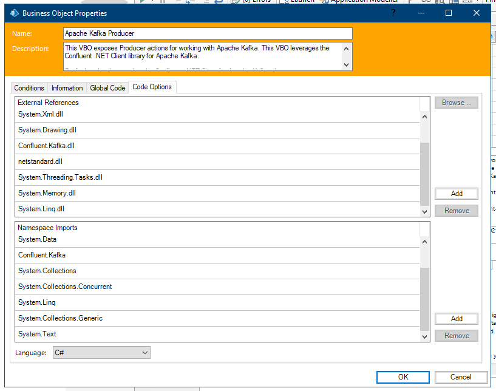
Task: Confirm the dialog with OK
Action: click(403, 377)
